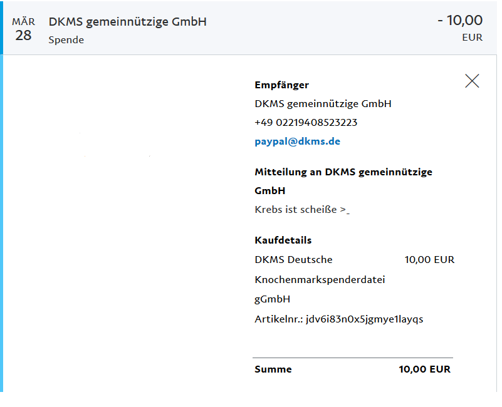Click the phone number +49 02219408523223
The image size is (502, 407).
tap(306, 123)
